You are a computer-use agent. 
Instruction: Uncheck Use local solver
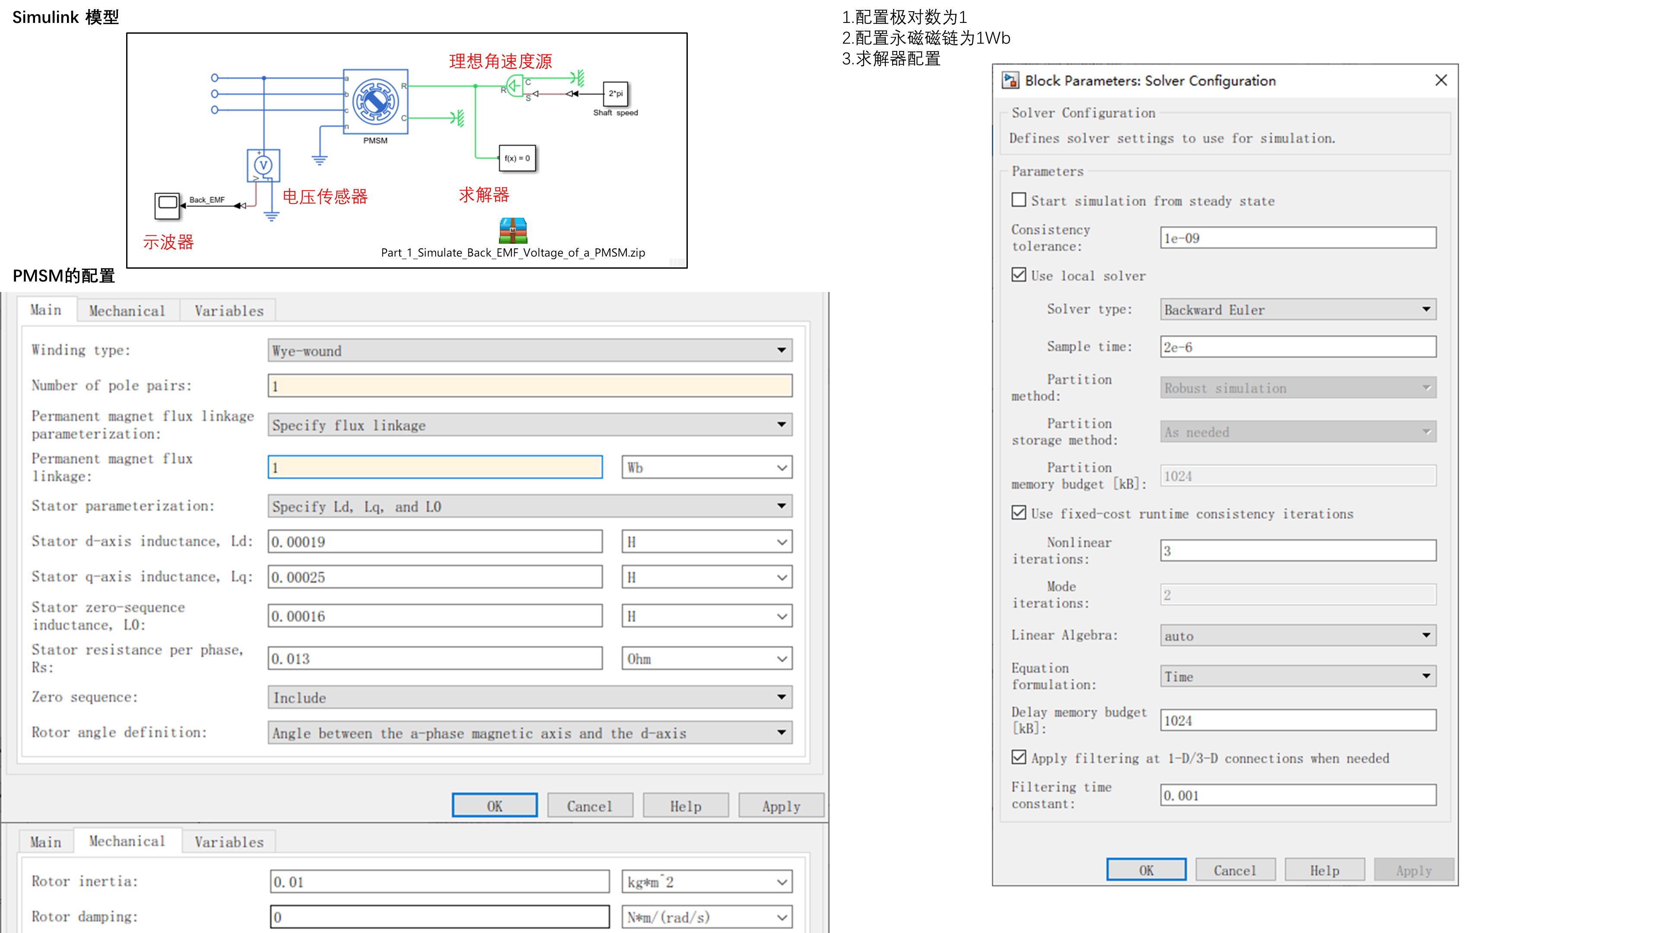pos(1018,275)
